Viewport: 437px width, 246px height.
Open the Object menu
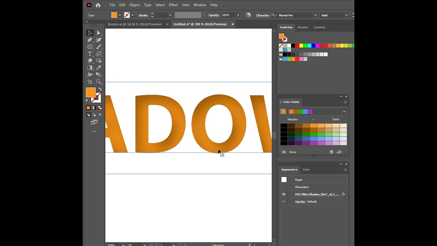(x=135, y=5)
